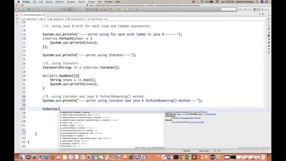Select forEach(Consumer action) : void proposal
This screenshot has width=286, height=161.
click(x=112, y=138)
